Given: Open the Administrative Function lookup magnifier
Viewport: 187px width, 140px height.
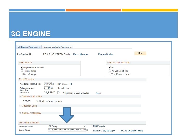Looking at the screenshot, I should (52, 88).
